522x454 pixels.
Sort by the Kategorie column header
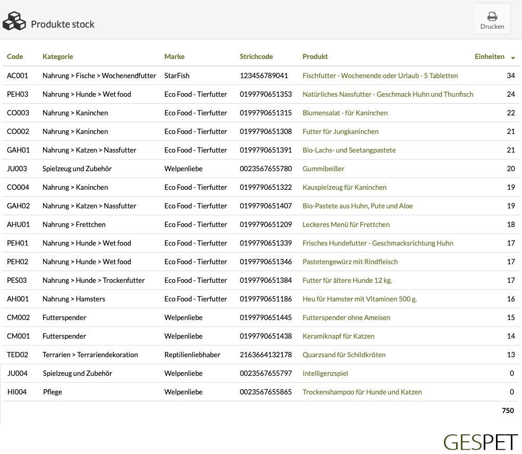tap(57, 56)
